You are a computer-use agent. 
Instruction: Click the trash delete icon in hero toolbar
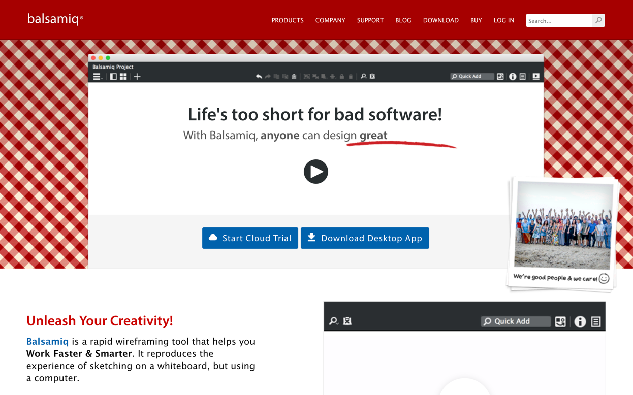coord(351,76)
